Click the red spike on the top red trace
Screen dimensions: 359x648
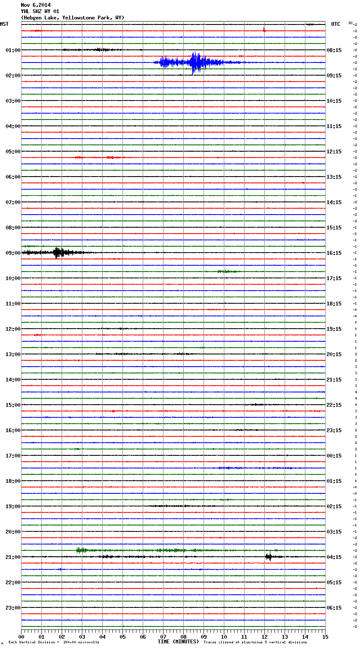[x=264, y=30]
